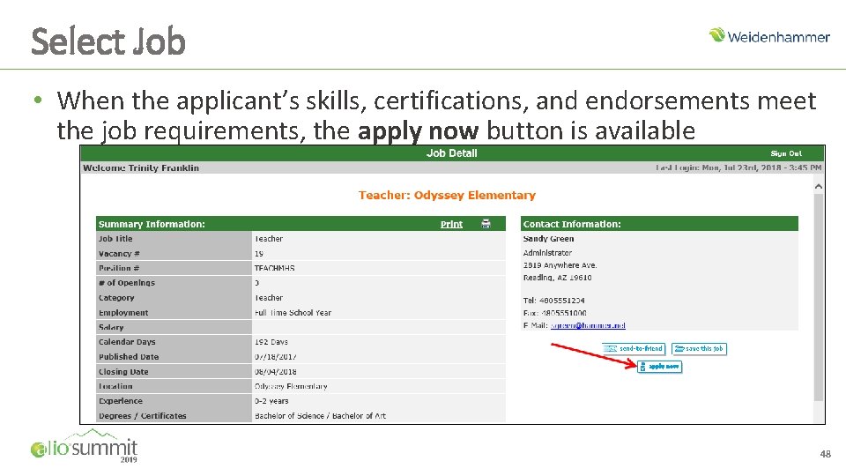Click the Sign Out link
Image resolution: width=846 pixels, height=476 pixels.
[786, 153]
